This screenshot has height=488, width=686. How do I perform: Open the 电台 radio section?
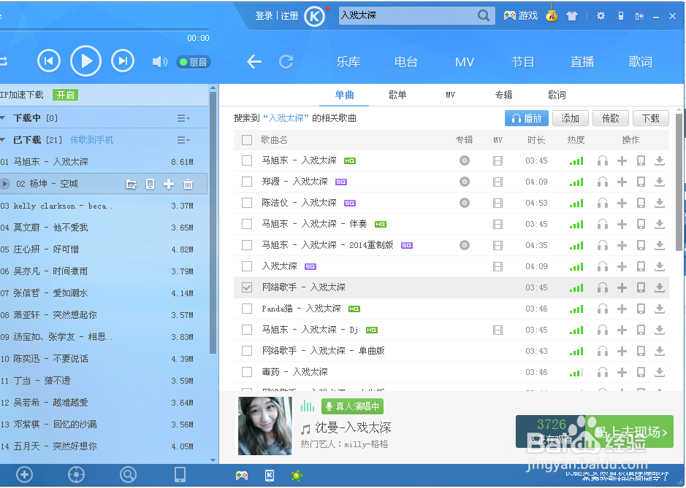coord(406,62)
